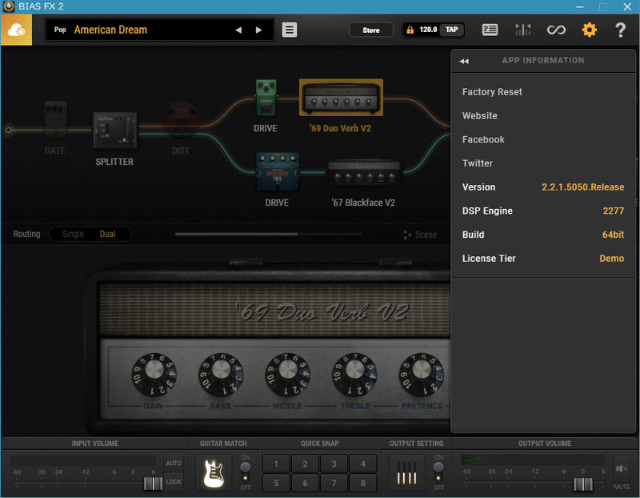This screenshot has width=640, height=498.
Task: Select the GATE pedal
Action: [x=55, y=119]
